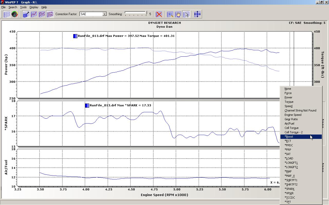This screenshot has height=205, width=329.
Task: Select the arrow pointer cursor tool
Action: [186, 14]
